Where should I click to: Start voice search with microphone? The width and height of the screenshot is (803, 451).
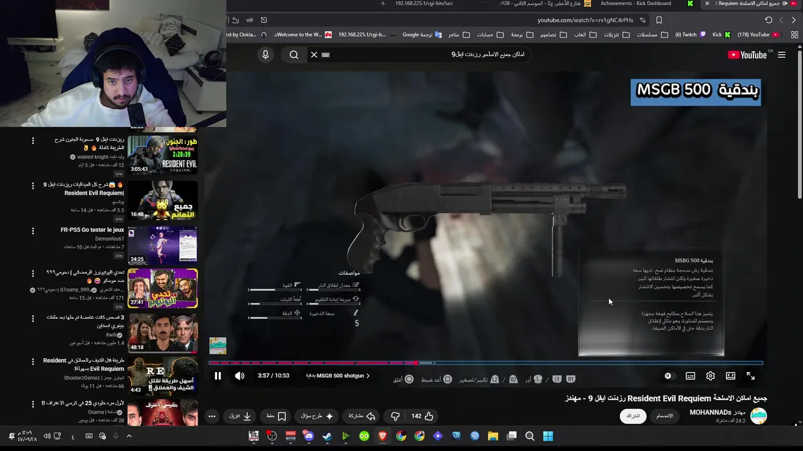265,54
